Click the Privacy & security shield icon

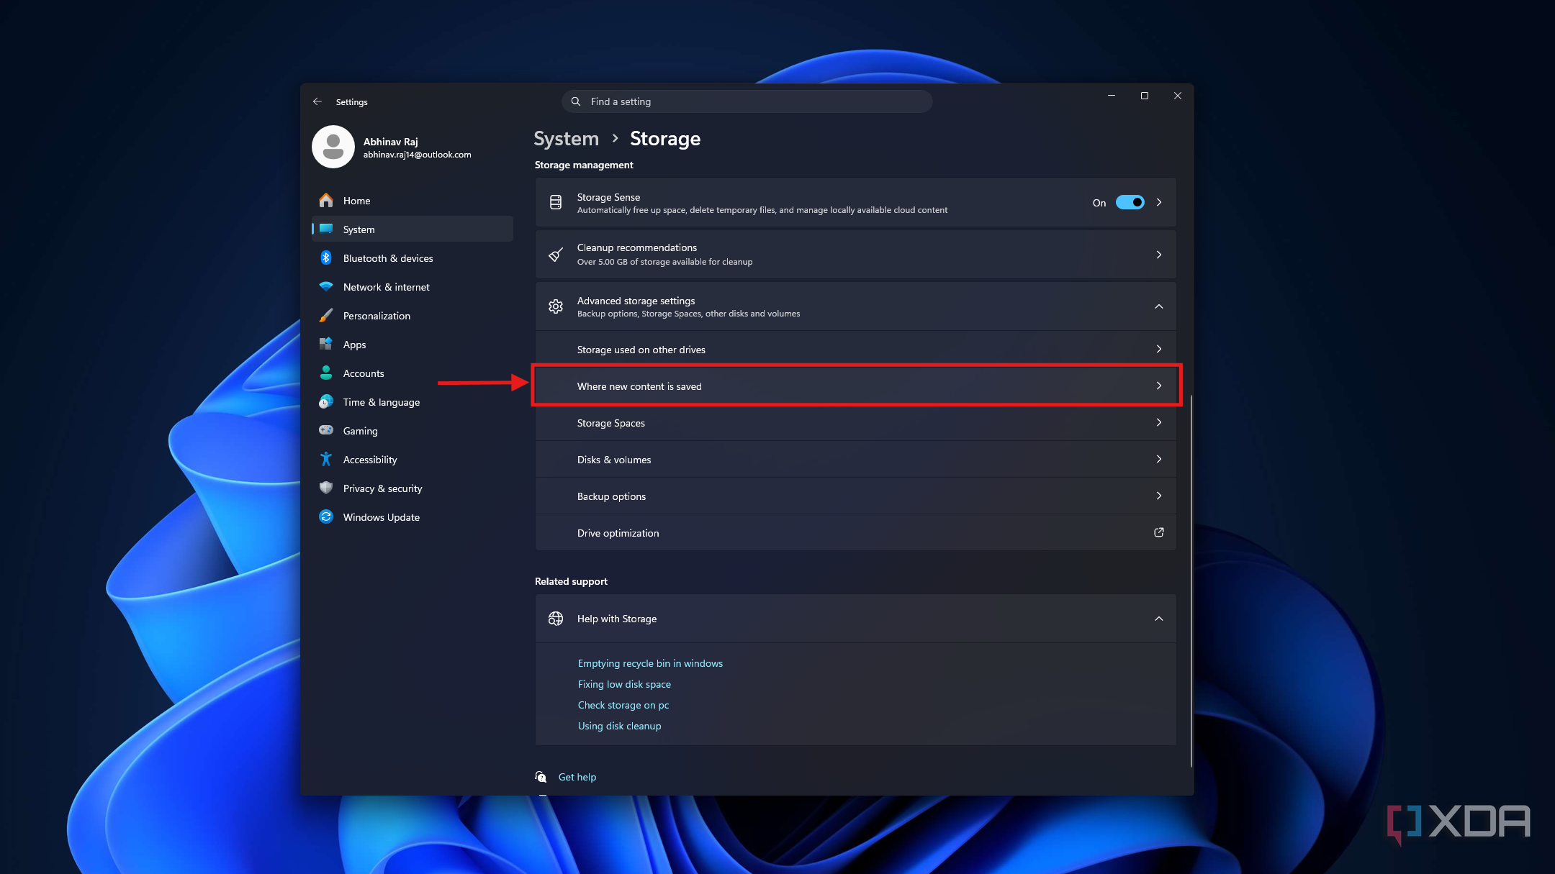point(326,488)
